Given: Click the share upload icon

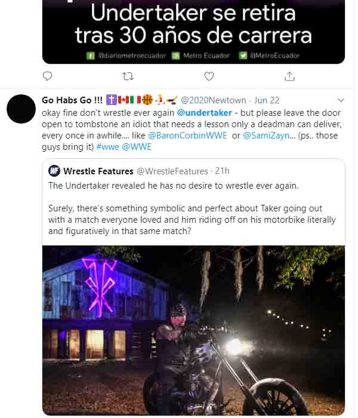Looking at the screenshot, I should [289, 76].
